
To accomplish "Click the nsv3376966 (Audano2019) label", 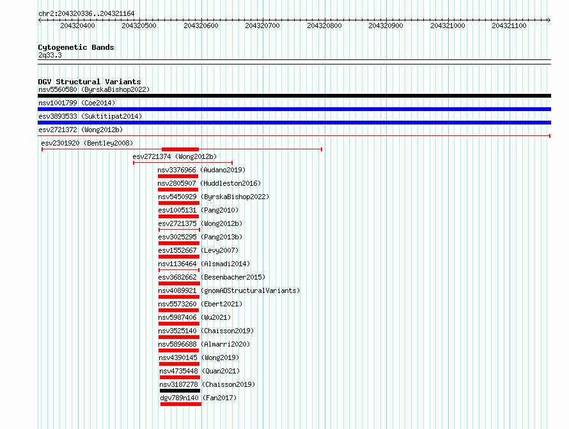I will pos(201,170).
